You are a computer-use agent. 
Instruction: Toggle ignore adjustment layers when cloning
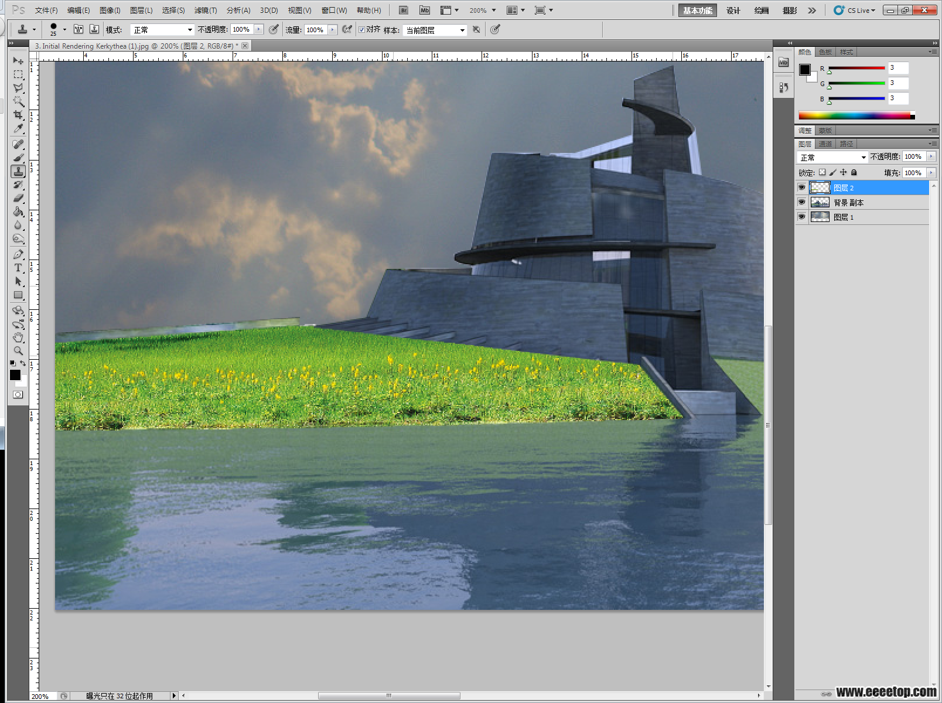pos(476,29)
